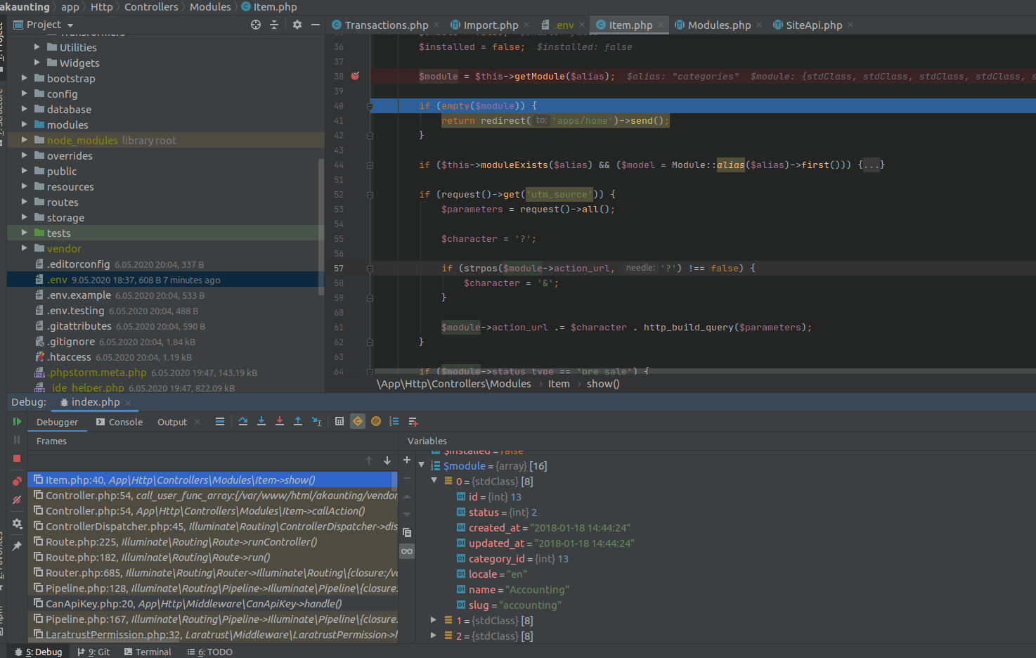The image size is (1036, 658).
Task: Click the folded code block on line 44
Action: click(872, 164)
